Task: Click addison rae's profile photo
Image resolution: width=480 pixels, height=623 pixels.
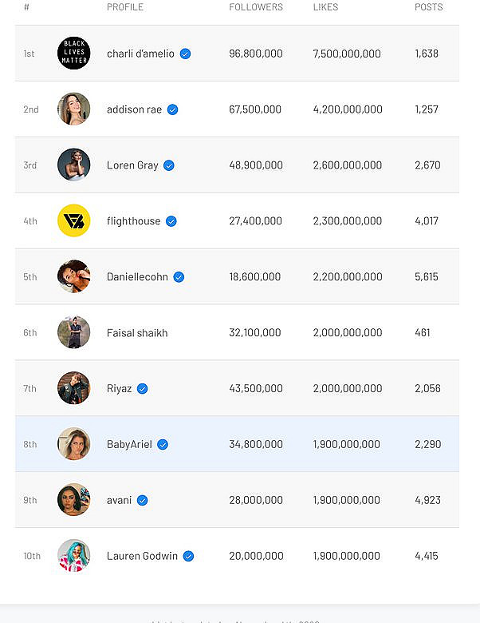Action: tap(73, 109)
